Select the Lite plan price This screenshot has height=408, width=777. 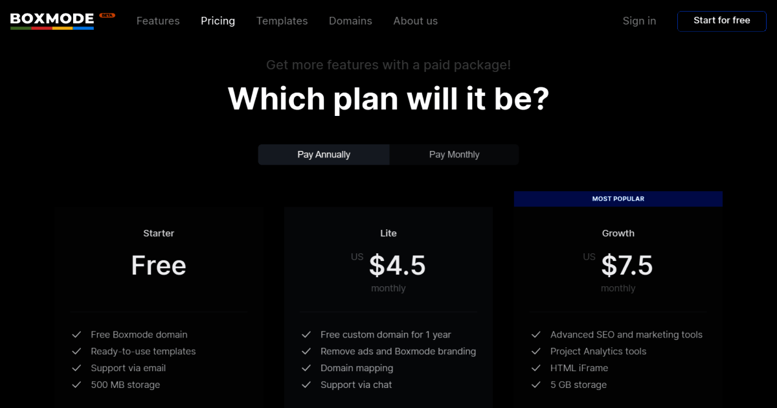coord(397,266)
